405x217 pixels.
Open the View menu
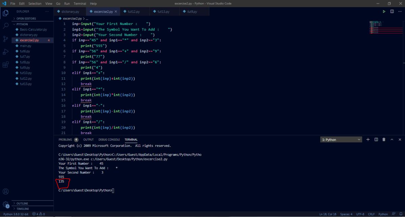pos(49,3)
